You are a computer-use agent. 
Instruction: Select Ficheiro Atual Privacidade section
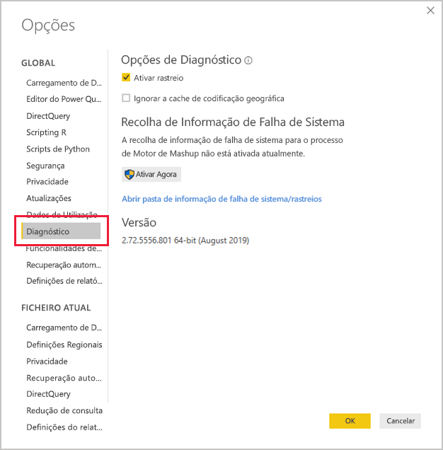tap(47, 362)
